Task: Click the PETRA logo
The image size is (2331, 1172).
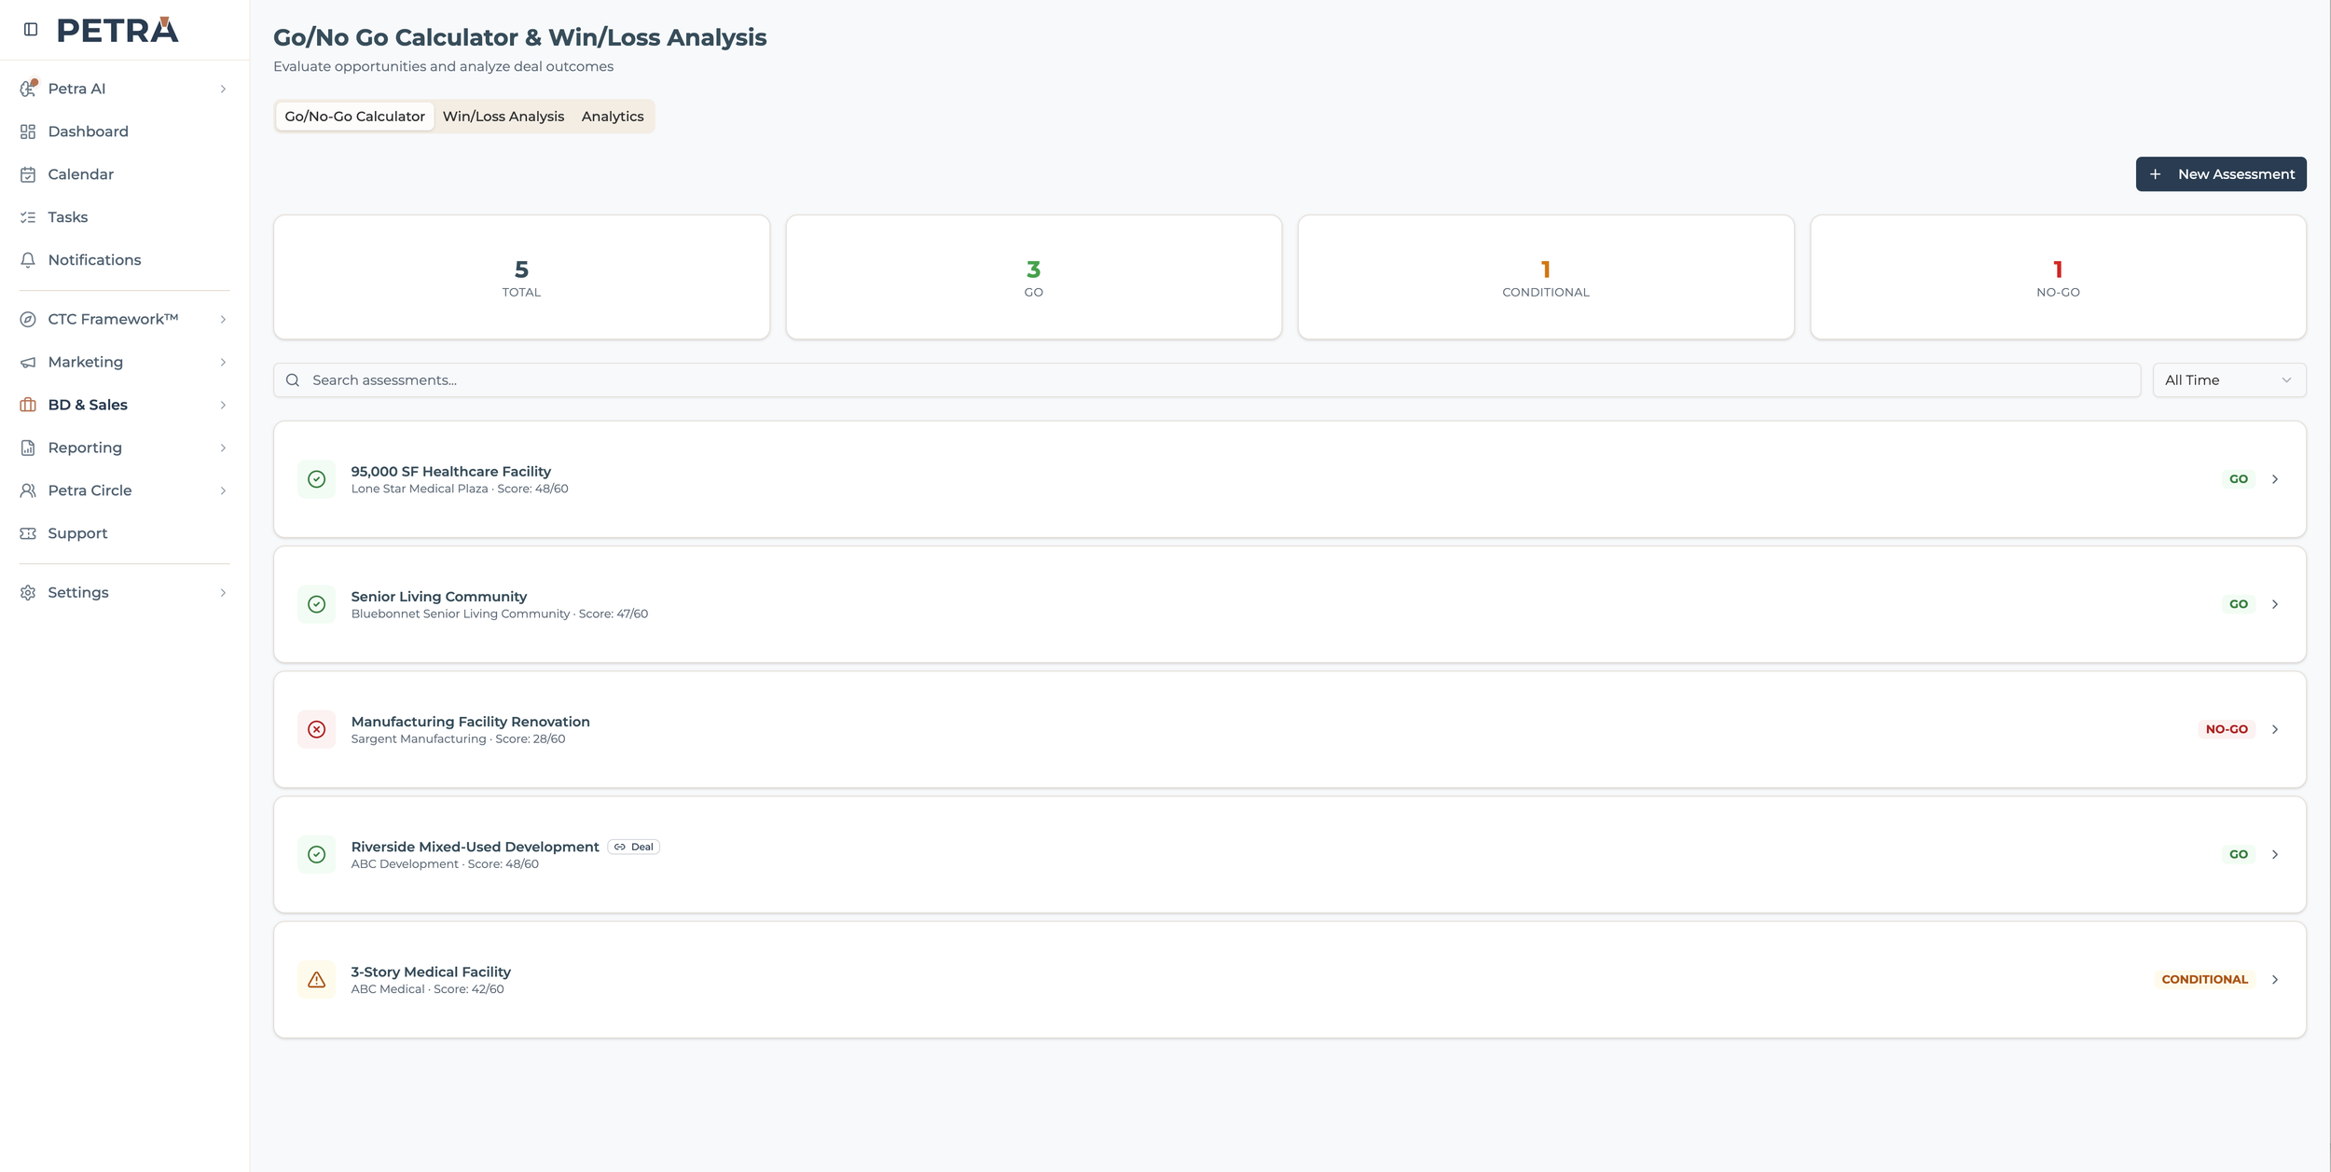Action: (117, 30)
